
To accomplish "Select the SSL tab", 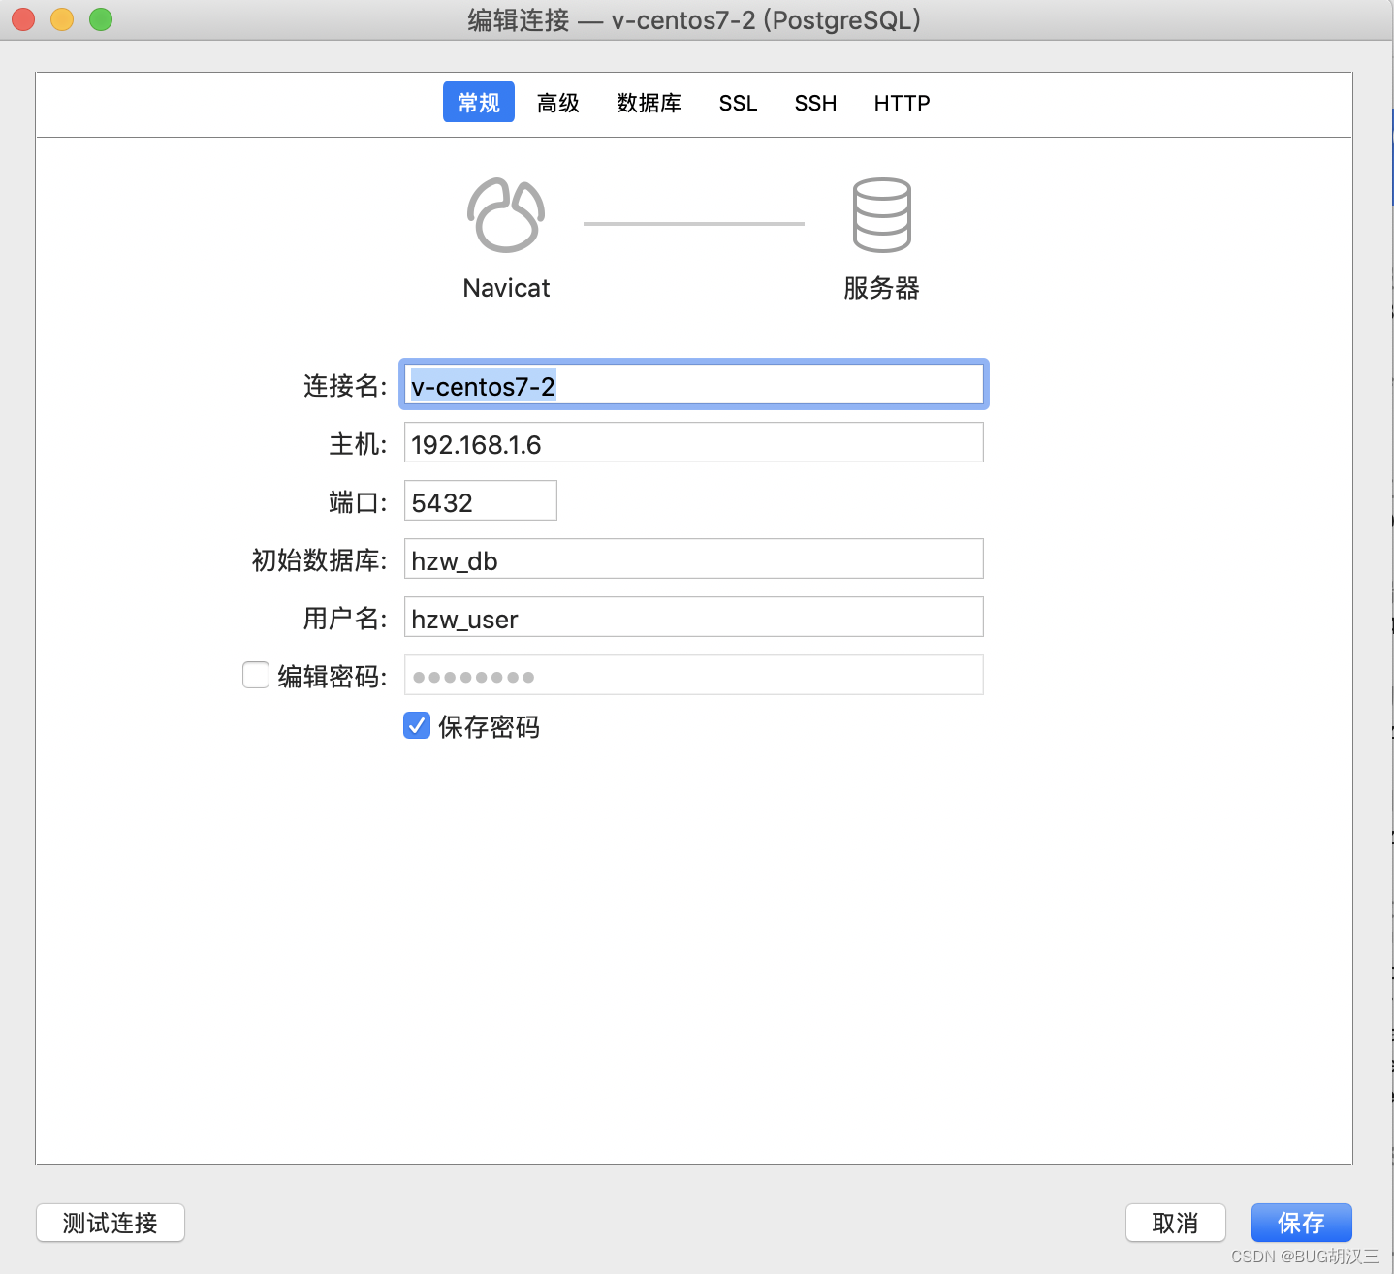I will coord(738,103).
